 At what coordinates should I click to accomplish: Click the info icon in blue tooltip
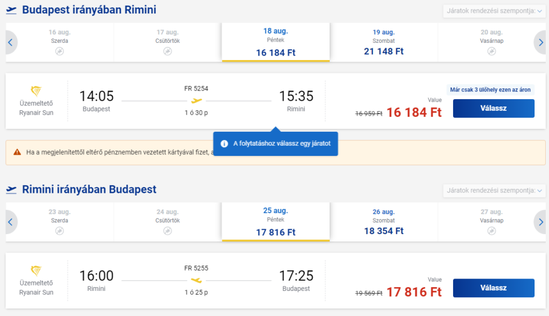[x=225, y=144]
